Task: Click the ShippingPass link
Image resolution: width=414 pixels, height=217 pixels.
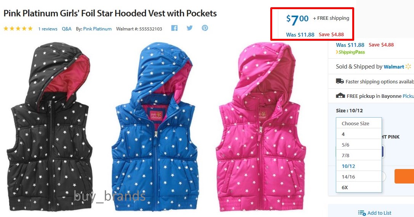Action: [350, 52]
